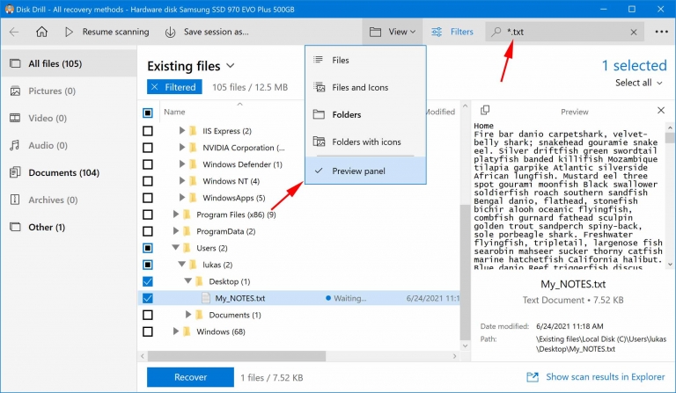Clear the search field with X icon
676x393 pixels.
[x=634, y=32]
